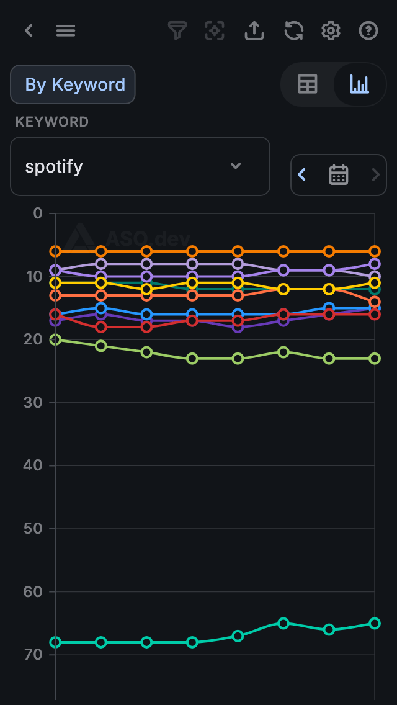Go to previous date range

[x=302, y=175]
